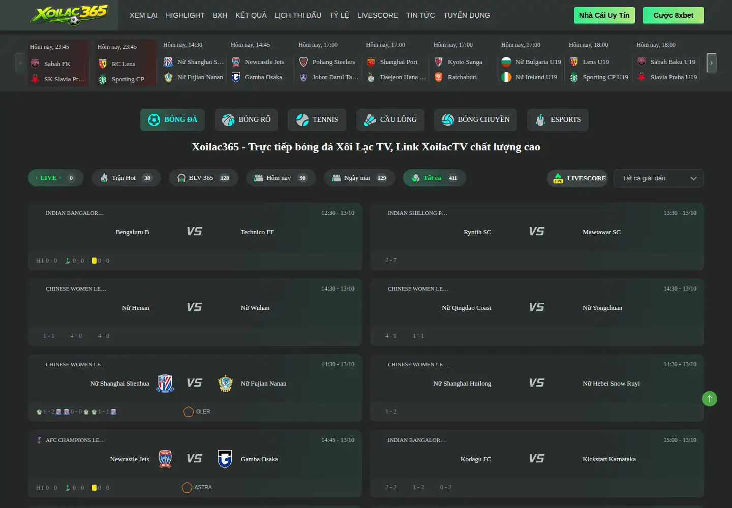Screen dimensions: 732x508
Task: Open the TIN TỨC link
Action: click(x=420, y=15)
